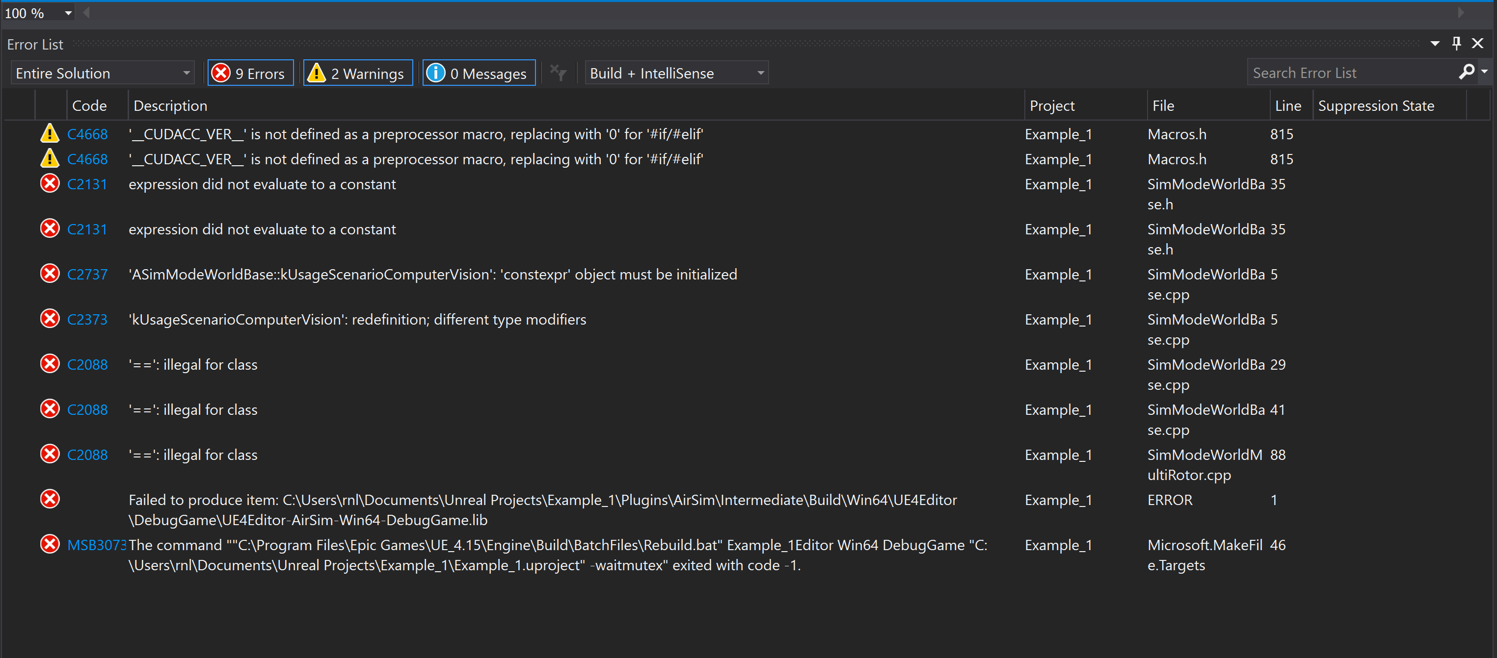Click the error icon on the Failed to produce item row
1497x658 pixels.
coord(50,498)
